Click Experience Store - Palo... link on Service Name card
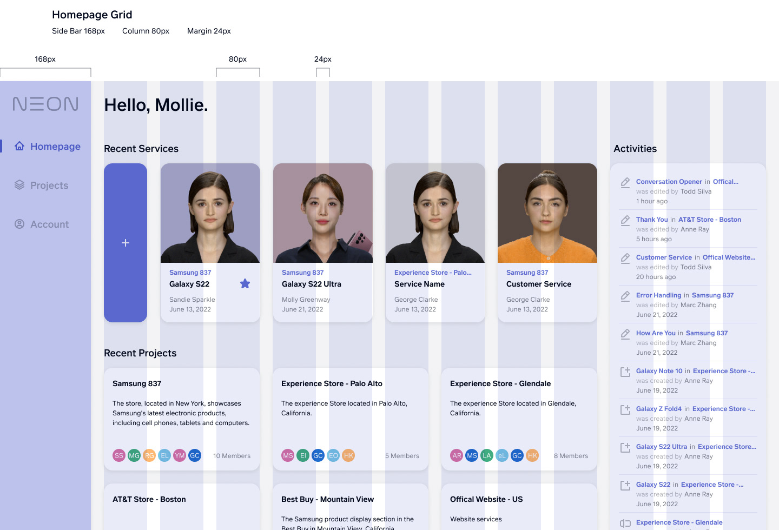Viewport: 779px width, 530px height. pos(433,273)
